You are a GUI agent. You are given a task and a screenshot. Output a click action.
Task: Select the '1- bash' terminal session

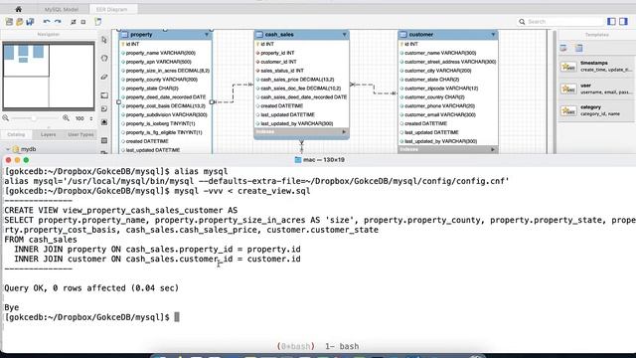(x=342, y=346)
